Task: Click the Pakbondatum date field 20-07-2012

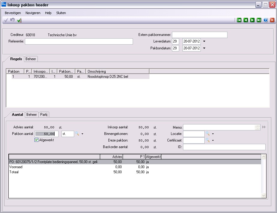Action: click(191, 48)
